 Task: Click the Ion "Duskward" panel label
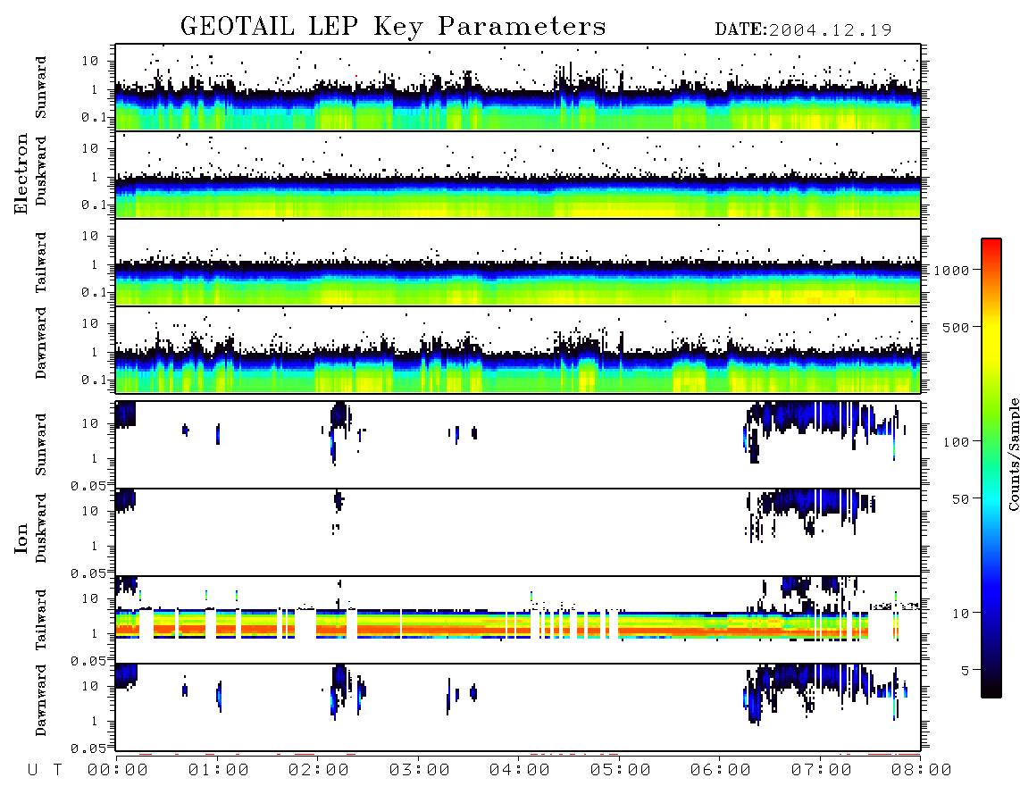coord(41,528)
